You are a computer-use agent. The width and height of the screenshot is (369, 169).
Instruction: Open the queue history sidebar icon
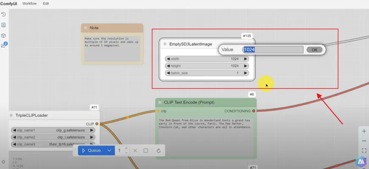pos(4,15)
